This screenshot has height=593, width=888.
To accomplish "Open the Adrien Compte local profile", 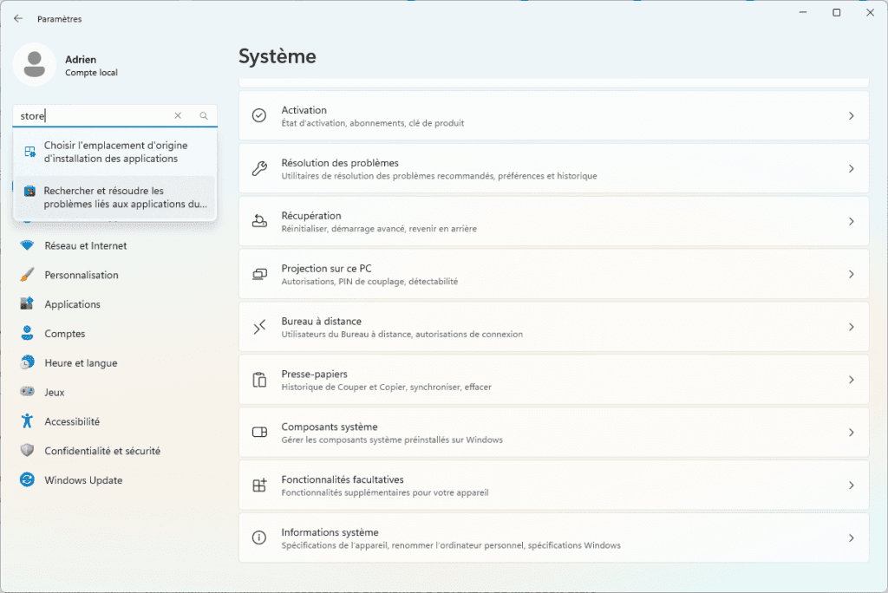I will [x=66, y=64].
